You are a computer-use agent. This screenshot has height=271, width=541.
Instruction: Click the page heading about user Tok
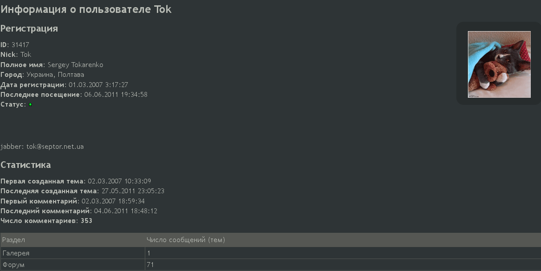86,9
